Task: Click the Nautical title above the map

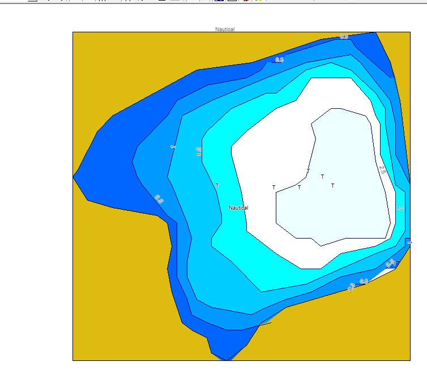Action: coord(225,29)
